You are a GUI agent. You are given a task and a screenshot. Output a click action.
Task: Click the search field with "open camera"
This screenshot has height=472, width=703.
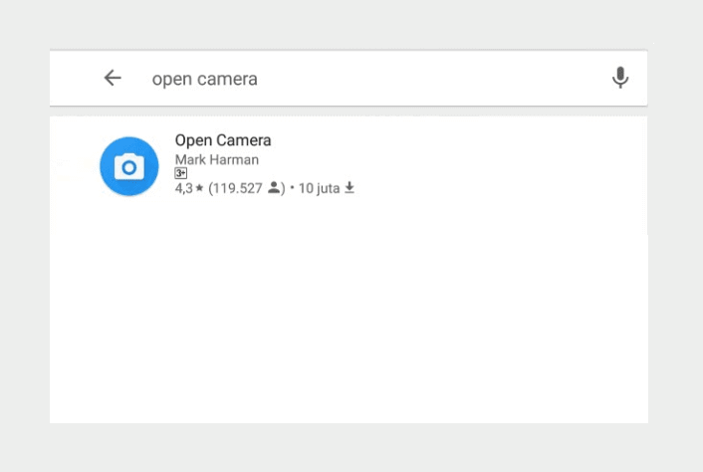pos(348,79)
